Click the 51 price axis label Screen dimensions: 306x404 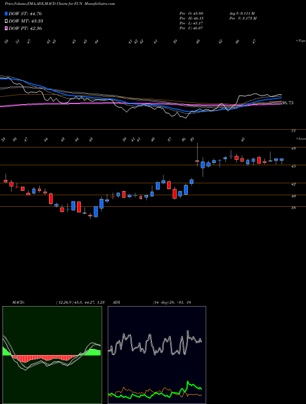click(x=293, y=131)
